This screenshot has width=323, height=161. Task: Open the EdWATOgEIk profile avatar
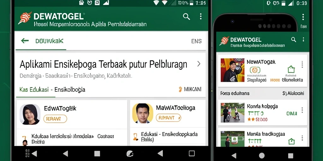[30, 114]
